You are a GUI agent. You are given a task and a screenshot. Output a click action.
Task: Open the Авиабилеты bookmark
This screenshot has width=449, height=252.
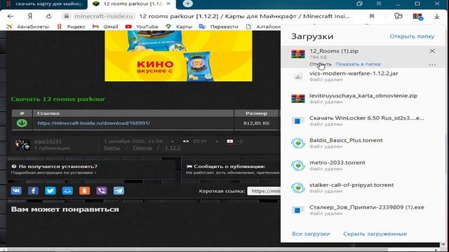coord(28,27)
